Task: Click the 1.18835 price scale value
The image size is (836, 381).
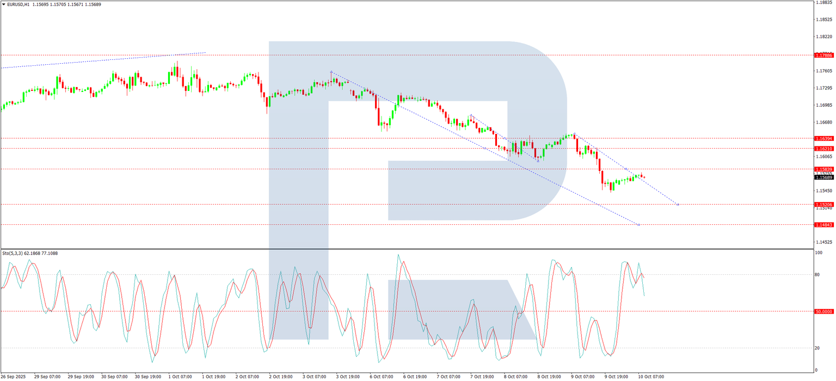Action: click(x=824, y=3)
